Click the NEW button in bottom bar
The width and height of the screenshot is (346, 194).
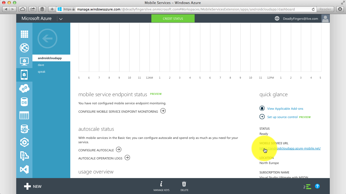click(x=33, y=186)
